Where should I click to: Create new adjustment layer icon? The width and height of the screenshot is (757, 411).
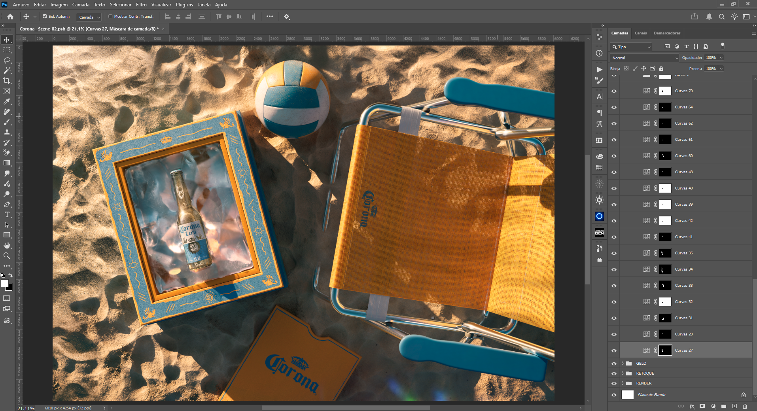(713, 406)
